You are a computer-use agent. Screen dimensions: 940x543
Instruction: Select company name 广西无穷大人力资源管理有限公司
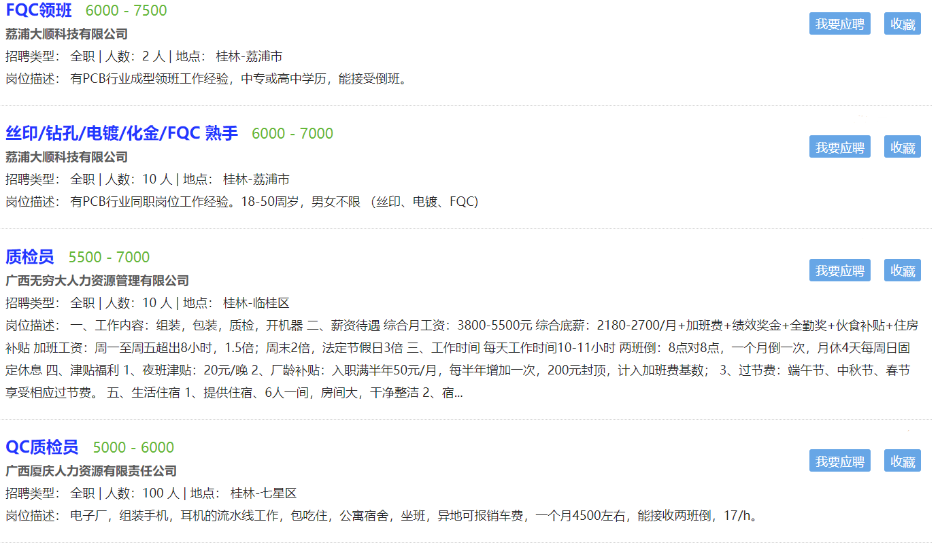point(97,280)
